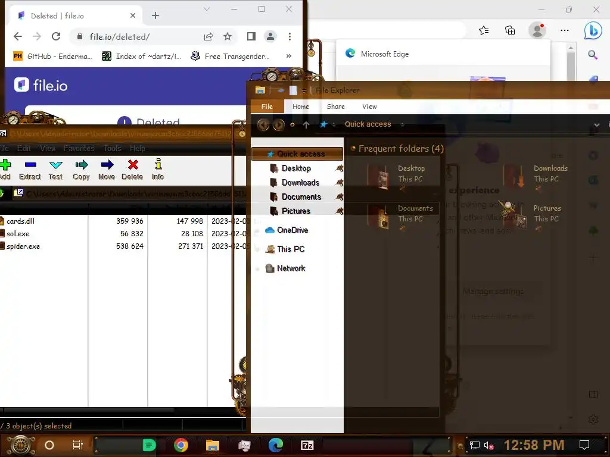Reload the file.io page in Chrome

tap(56, 36)
